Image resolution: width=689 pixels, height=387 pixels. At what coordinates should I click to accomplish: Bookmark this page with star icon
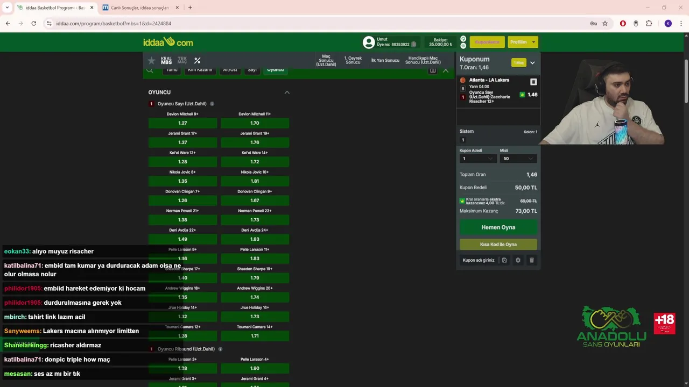pos(605,24)
